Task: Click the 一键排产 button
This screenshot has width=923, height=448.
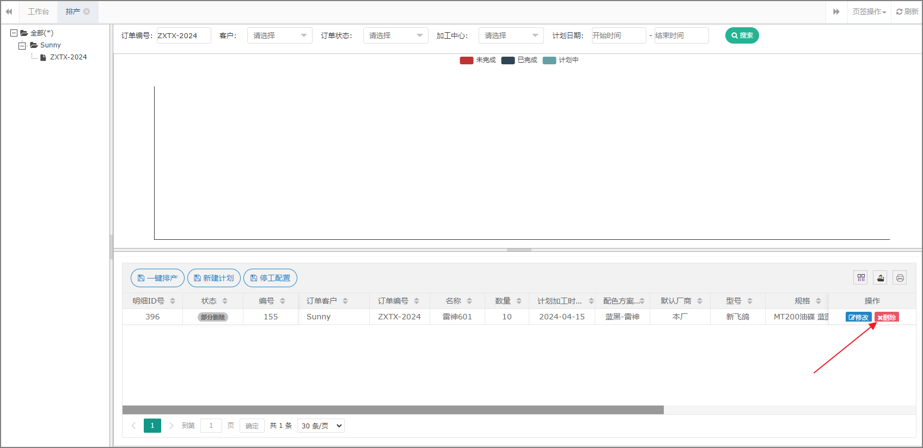Action: click(157, 278)
